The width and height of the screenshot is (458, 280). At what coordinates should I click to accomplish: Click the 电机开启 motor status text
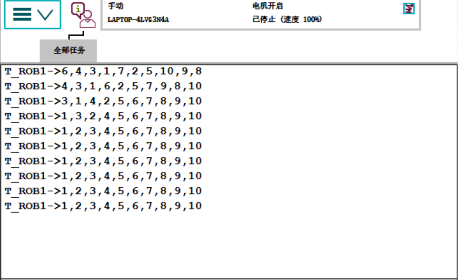click(268, 6)
